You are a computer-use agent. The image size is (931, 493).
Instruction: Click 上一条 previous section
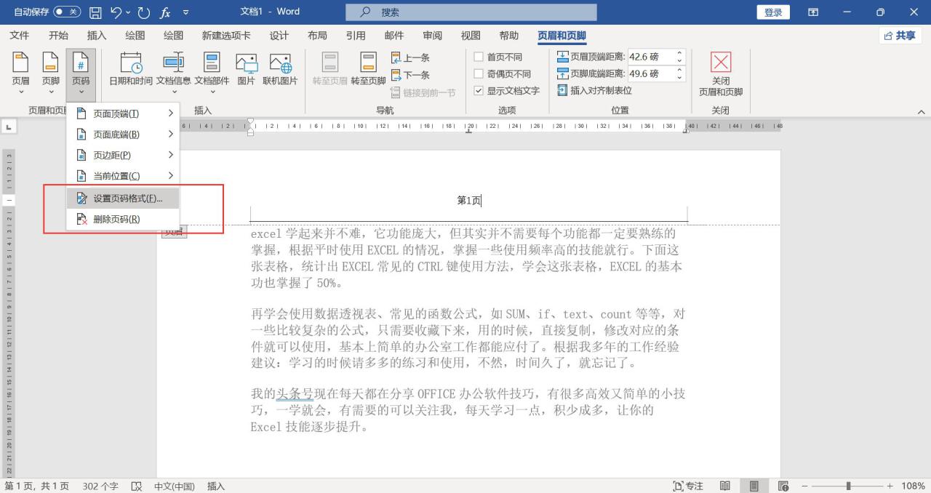(x=411, y=57)
